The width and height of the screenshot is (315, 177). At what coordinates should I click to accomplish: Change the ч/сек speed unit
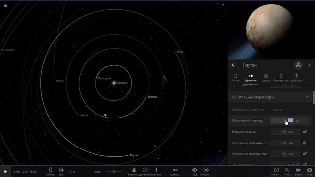coord(97,172)
